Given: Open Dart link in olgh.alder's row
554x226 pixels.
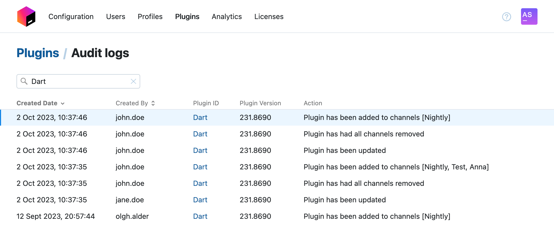Looking at the screenshot, I should coord(200,216).
